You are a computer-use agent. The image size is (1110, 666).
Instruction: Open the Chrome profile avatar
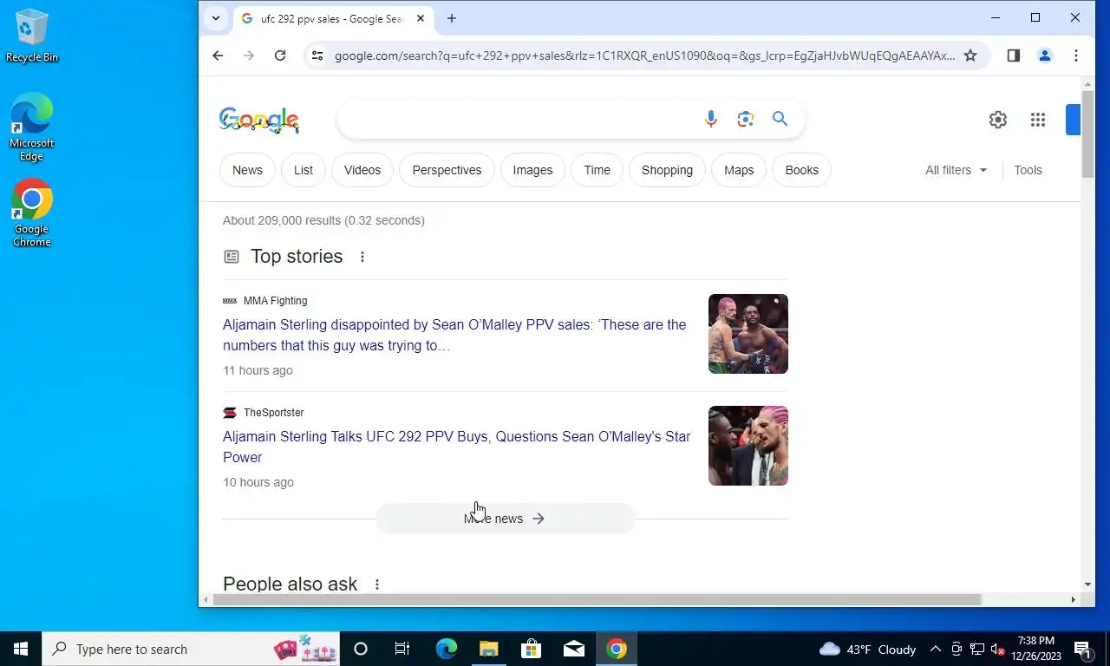1045,55
